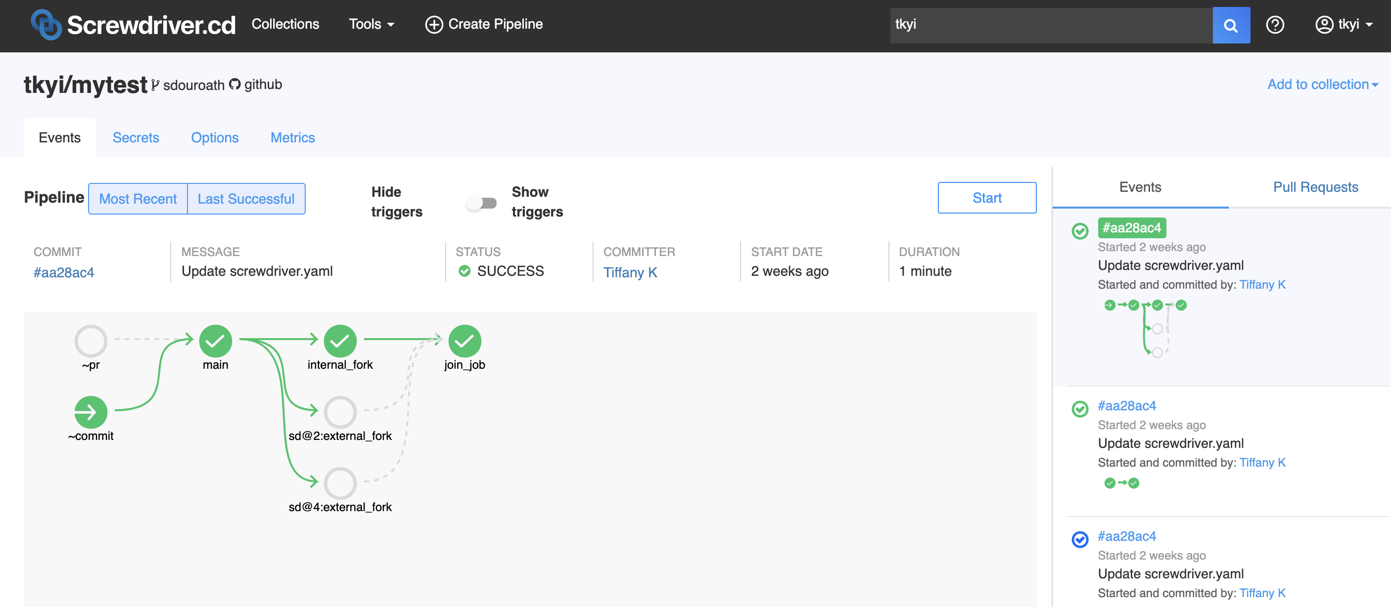The height and width of the screenshot is (607, 1391).
Task: Click the SUCCESS status text
Action: (x=510, y=271)
